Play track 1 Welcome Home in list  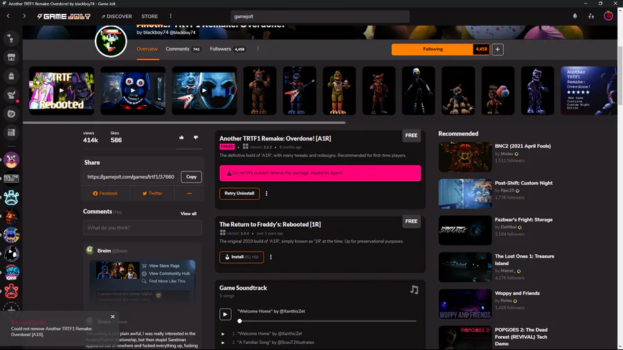pyautogui.click(x=223, y=333)
